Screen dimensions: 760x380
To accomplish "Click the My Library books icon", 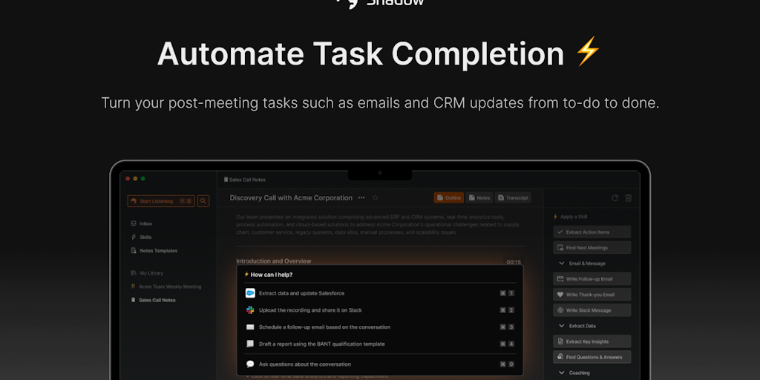I will click(134, 273).
